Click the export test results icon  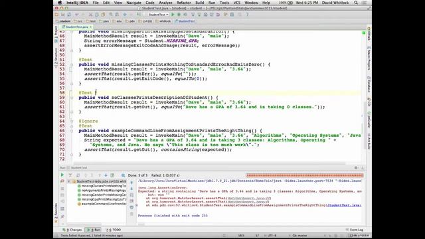(x=112, y=175)
